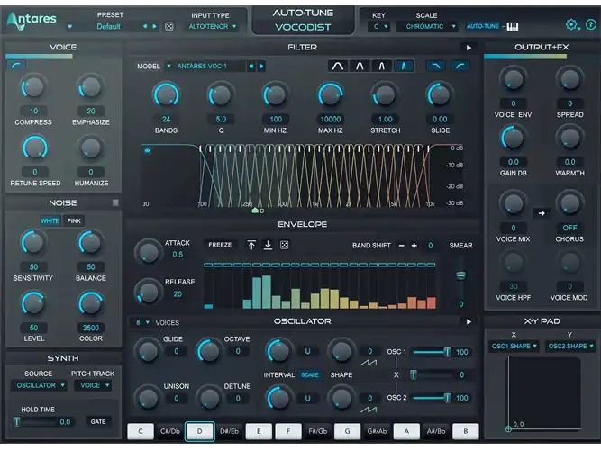The height and width of the screenshot is (450, 601).
Task: Open Synth Source Oscillator dropdown
Action: pos(39,385)
